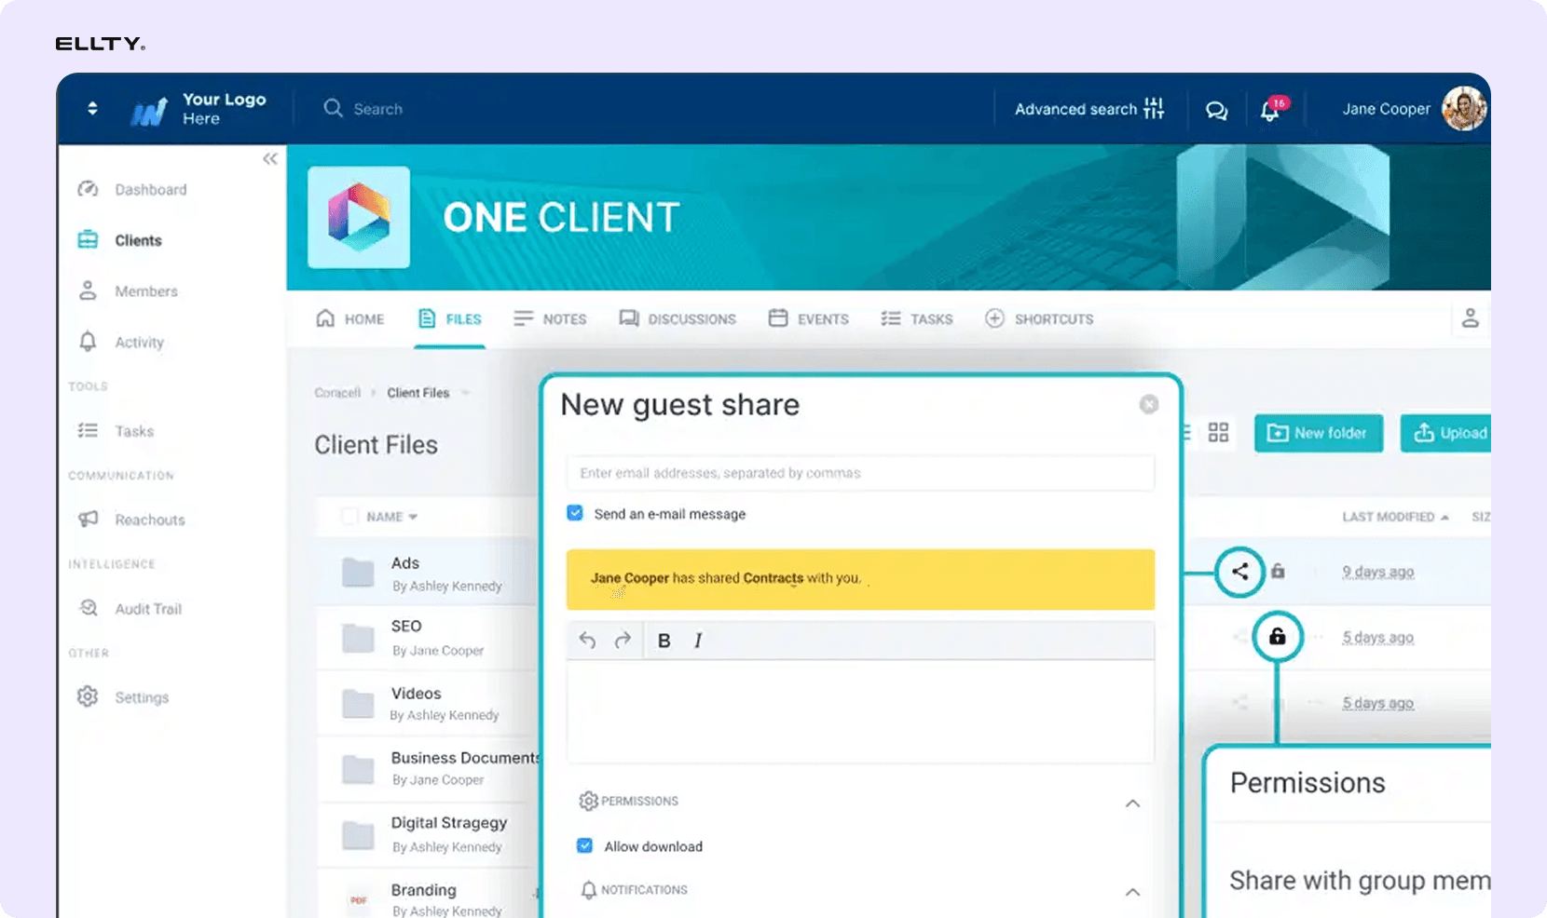Click the redo arrow in message editor

tap(623, 640)
